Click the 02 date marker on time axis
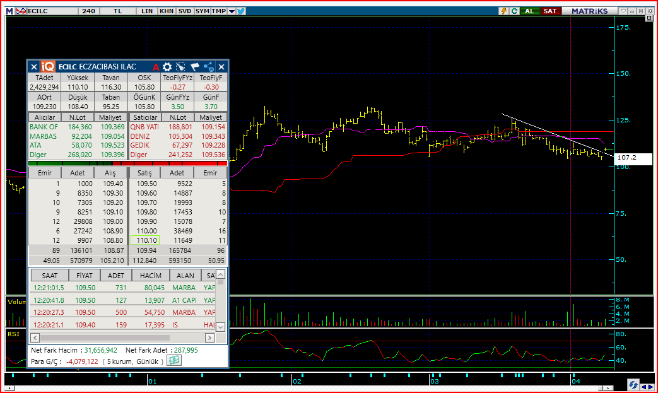 [297, 381]
